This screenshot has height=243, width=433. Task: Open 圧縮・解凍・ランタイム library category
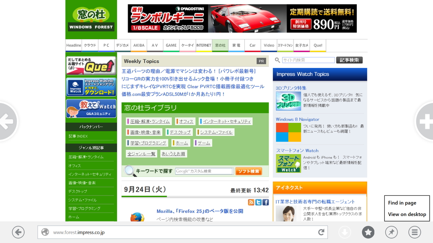pyautogui.click(x=150, y=121)
